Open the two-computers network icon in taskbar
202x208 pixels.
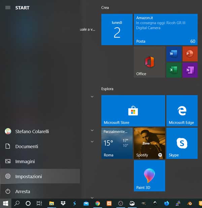click(178, 203)
